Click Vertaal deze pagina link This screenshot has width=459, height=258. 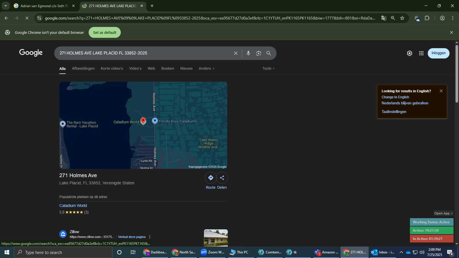pyautogui.click(x=132, y=237)
